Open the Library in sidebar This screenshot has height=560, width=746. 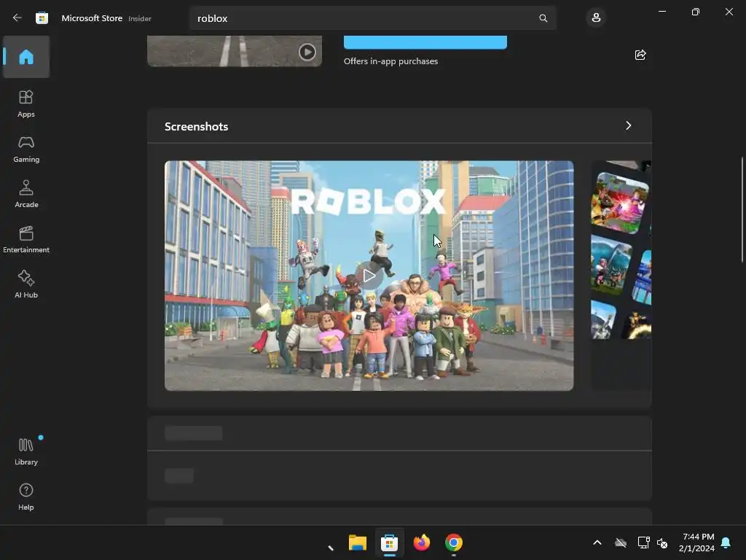26,452
